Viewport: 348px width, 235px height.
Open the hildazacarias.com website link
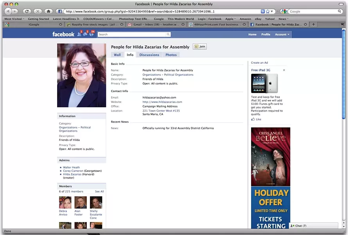(162, 102)
